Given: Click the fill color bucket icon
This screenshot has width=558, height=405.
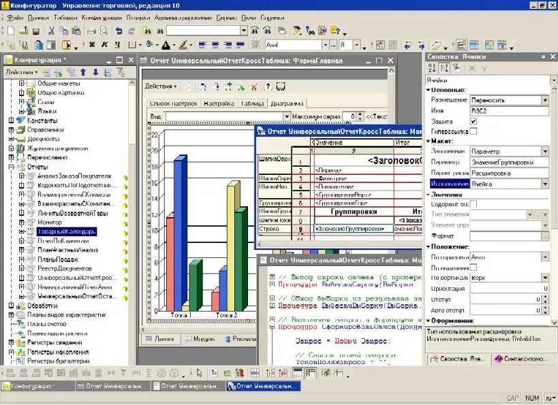Looking at the screenshot, I should point(149,45).
